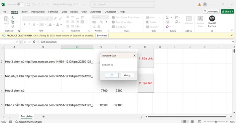Click the Increase Font Size icon

55,19
